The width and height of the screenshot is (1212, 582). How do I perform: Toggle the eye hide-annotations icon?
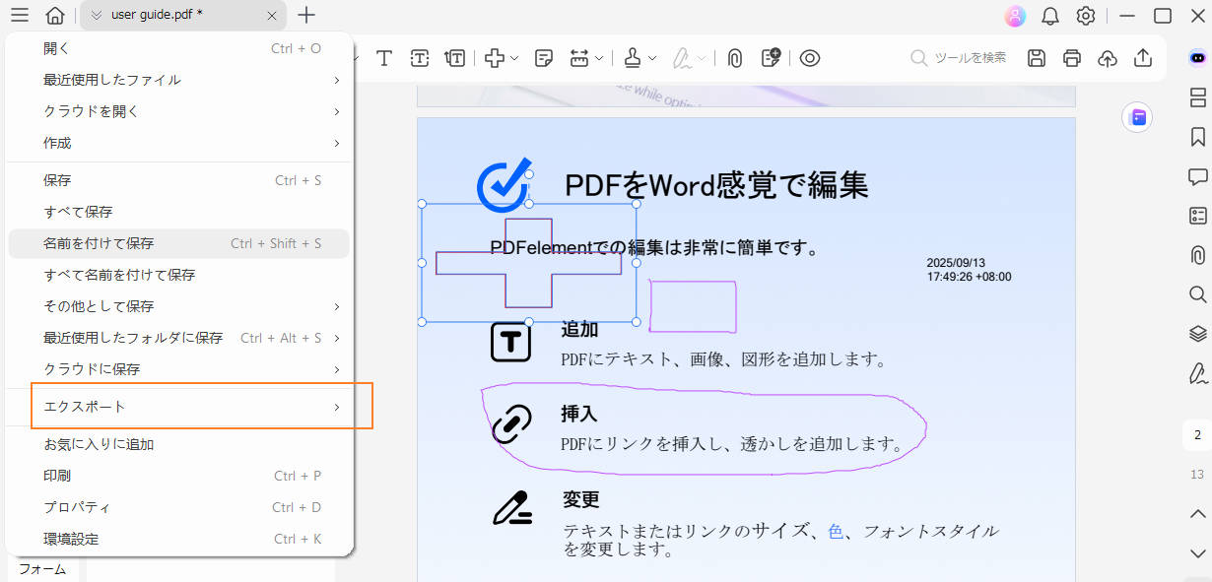pos(810,58)
